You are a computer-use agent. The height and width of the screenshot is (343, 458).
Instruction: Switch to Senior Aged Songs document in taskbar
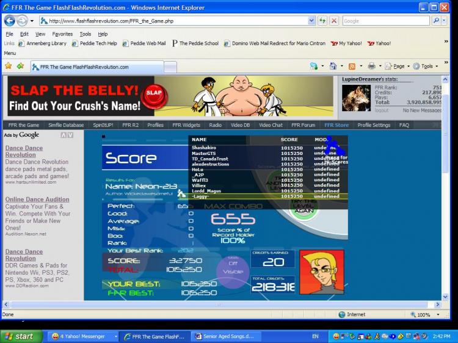225,336
